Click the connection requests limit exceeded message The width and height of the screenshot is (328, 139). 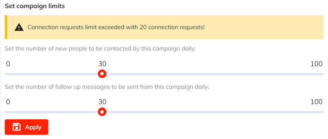point(116,27)
